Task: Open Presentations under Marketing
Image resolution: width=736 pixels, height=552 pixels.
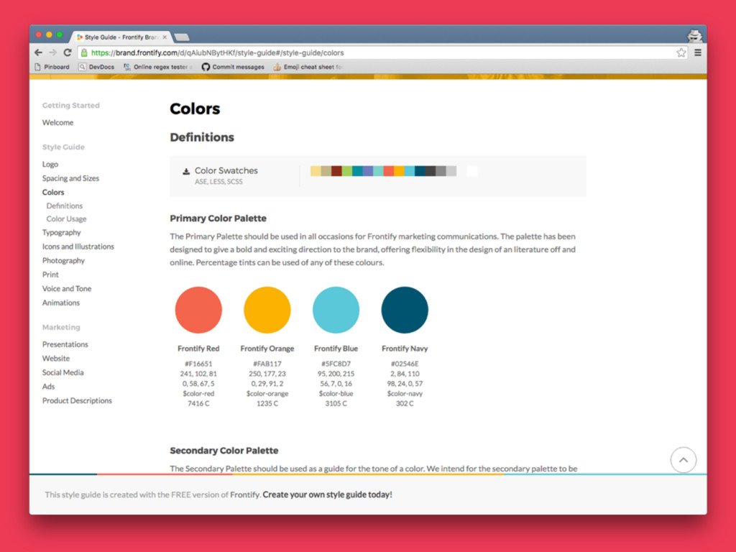Action: pos(65,344)
